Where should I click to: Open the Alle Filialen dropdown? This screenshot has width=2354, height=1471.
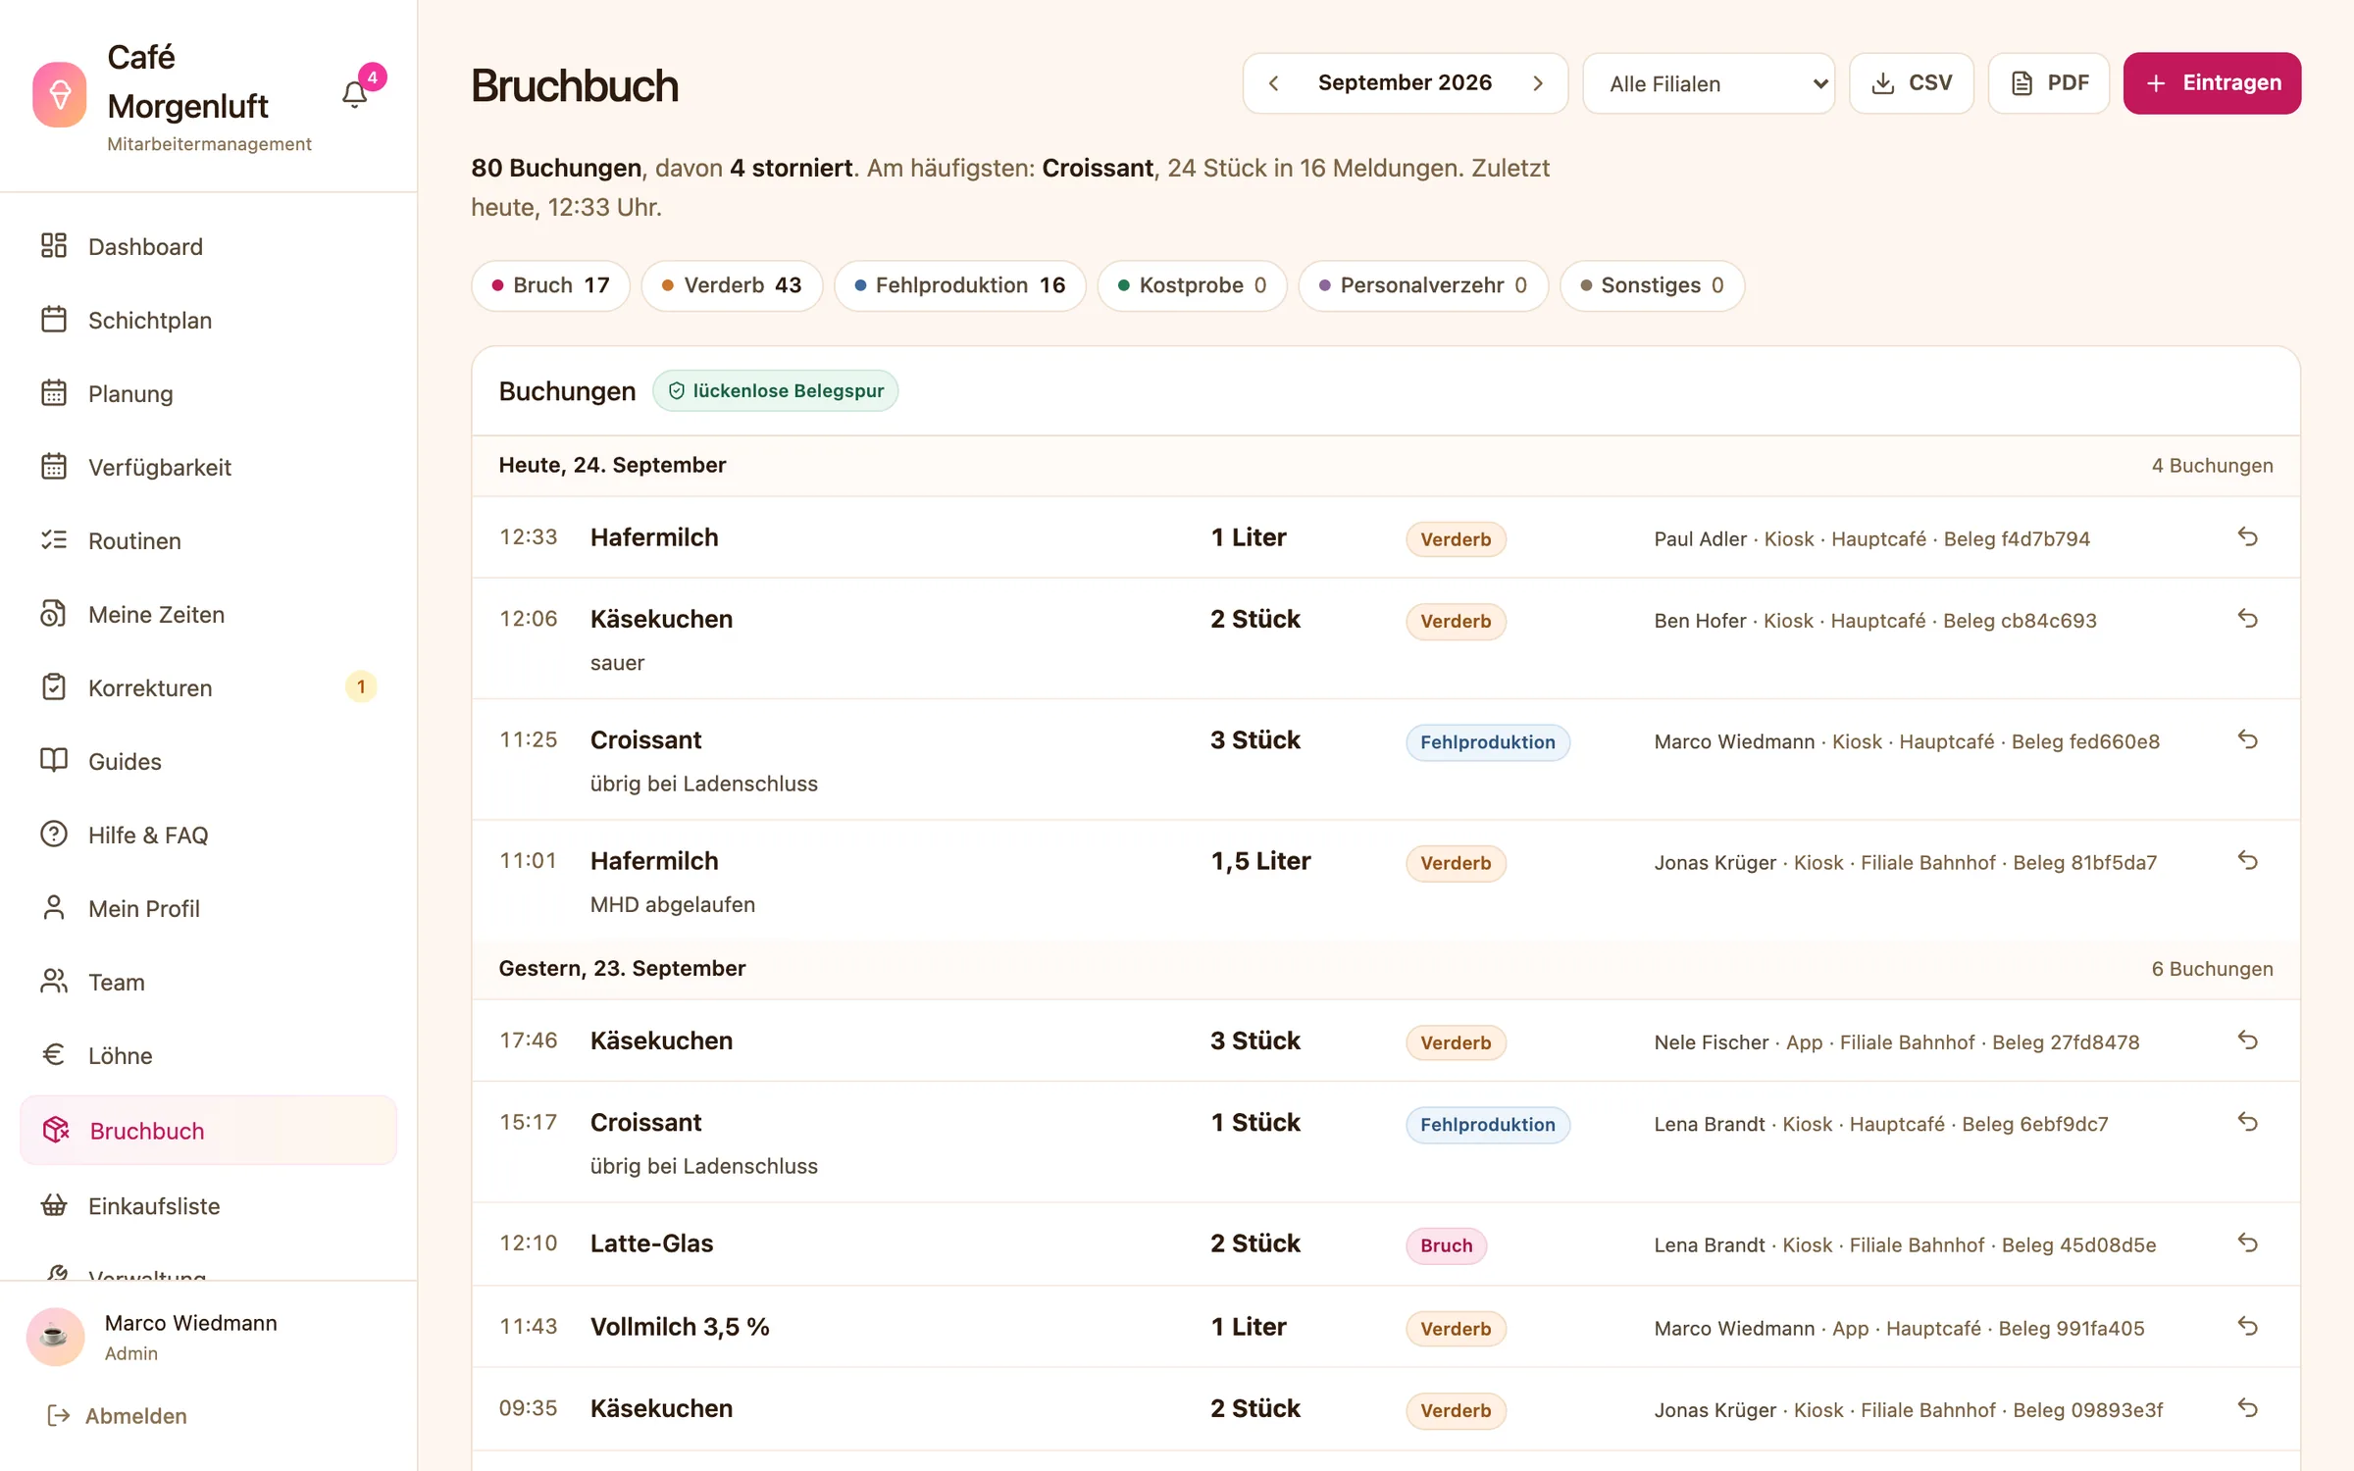[1709, 83]
